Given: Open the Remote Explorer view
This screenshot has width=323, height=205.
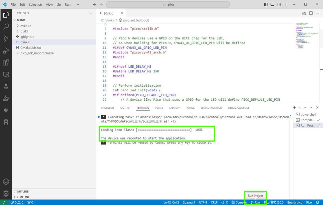Looking at the screenshot, I should [x=6, y=74].
